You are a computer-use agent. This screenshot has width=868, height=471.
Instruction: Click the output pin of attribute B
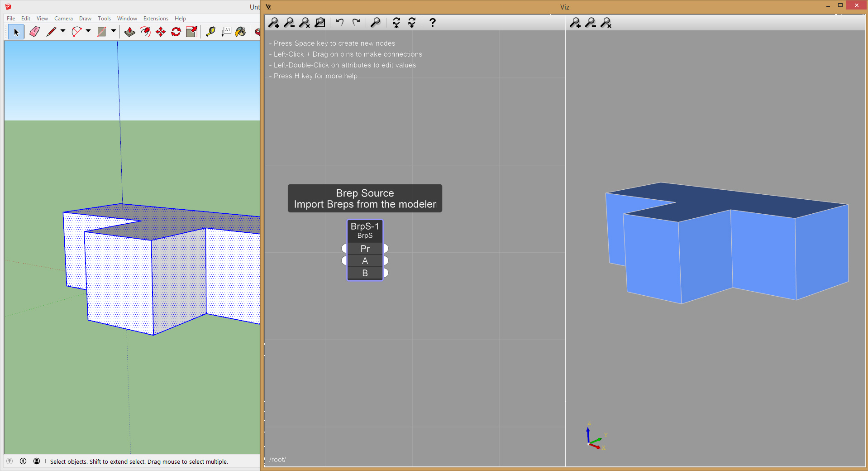coord(386,273)
